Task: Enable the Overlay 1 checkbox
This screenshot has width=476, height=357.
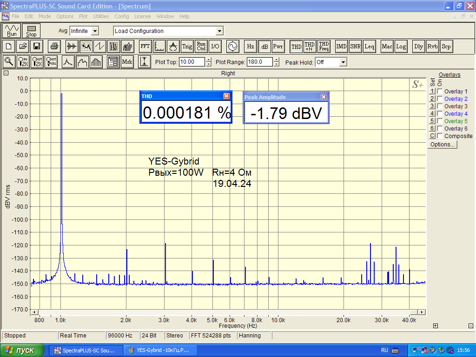Action: tap(440, 91)
